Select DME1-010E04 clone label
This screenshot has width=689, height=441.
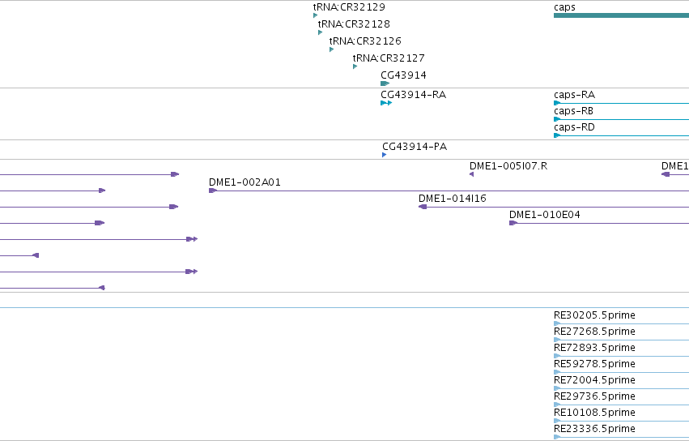[544, 215]
